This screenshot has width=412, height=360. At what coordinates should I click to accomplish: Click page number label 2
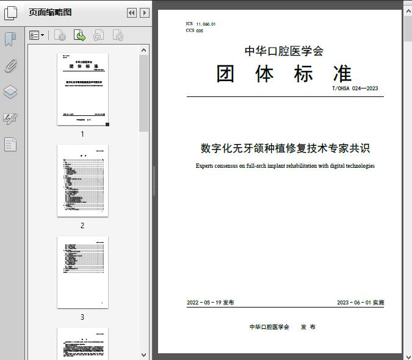click(82, 226)
